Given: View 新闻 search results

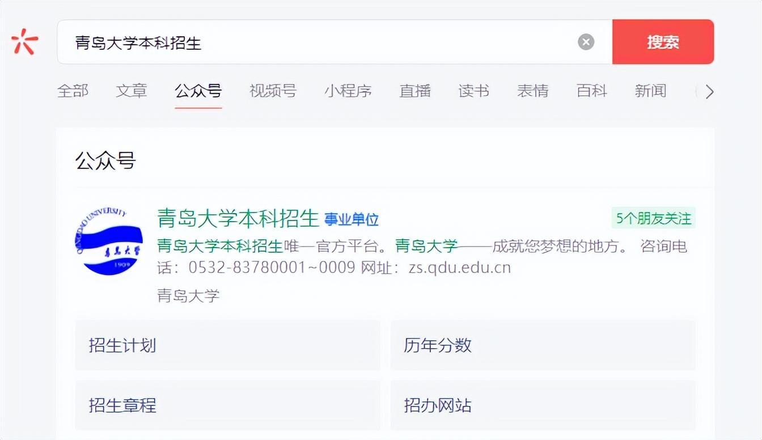Looking at the screenshot, I should pos(650,91).
